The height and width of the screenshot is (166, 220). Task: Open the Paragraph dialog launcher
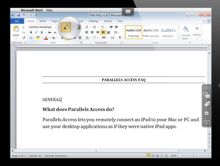[x=122, y=43]
